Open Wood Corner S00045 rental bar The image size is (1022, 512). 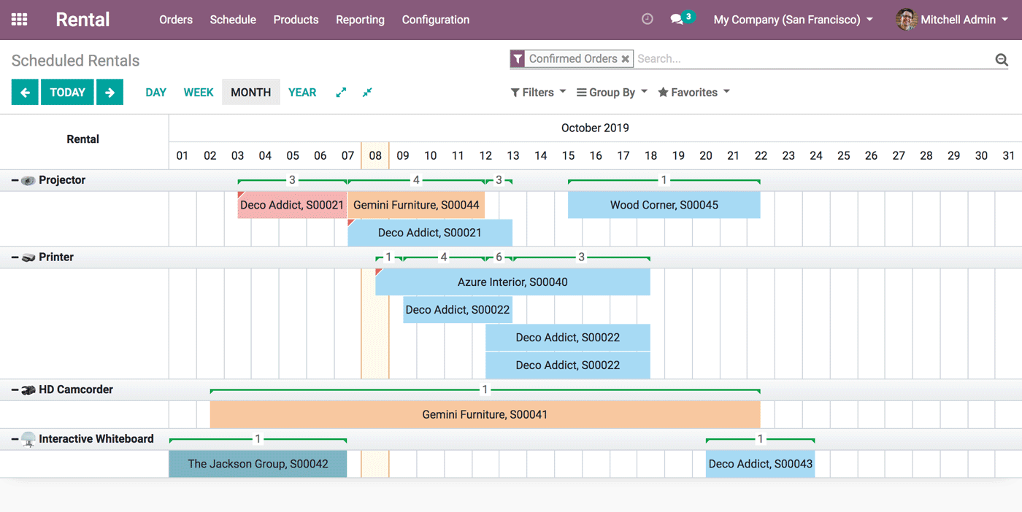coord(664,205)
